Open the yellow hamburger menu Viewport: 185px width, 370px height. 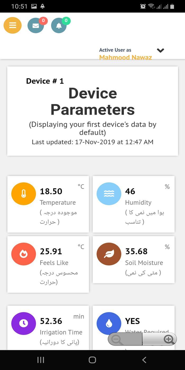12,25
